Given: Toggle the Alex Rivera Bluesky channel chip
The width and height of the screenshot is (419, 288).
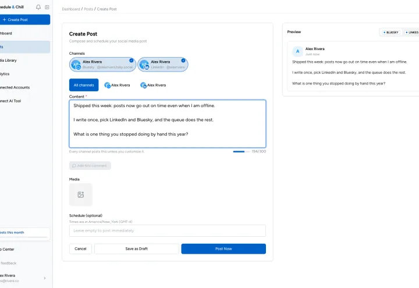Looking at the screenshot, I should pyautogui.click(x=102, y=65).
